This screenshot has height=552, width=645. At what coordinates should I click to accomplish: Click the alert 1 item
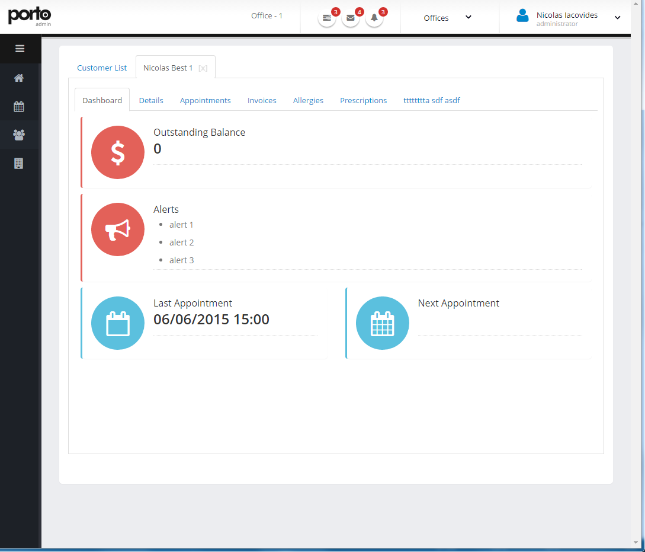181,225
